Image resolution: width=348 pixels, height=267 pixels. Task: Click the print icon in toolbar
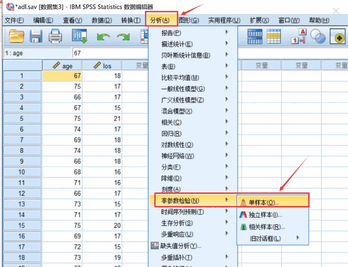[x=55, y=36]
